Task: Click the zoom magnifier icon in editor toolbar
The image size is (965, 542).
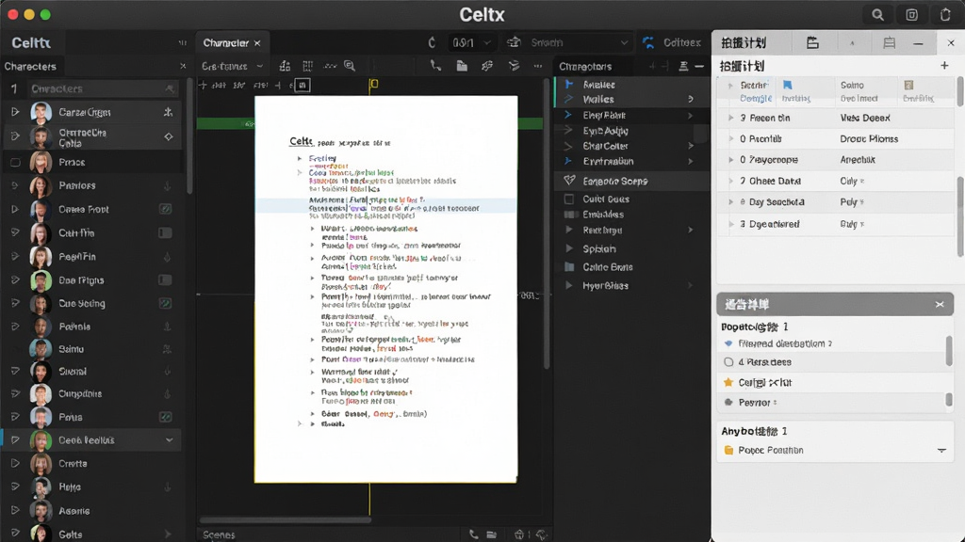Action: pos(350,66)
